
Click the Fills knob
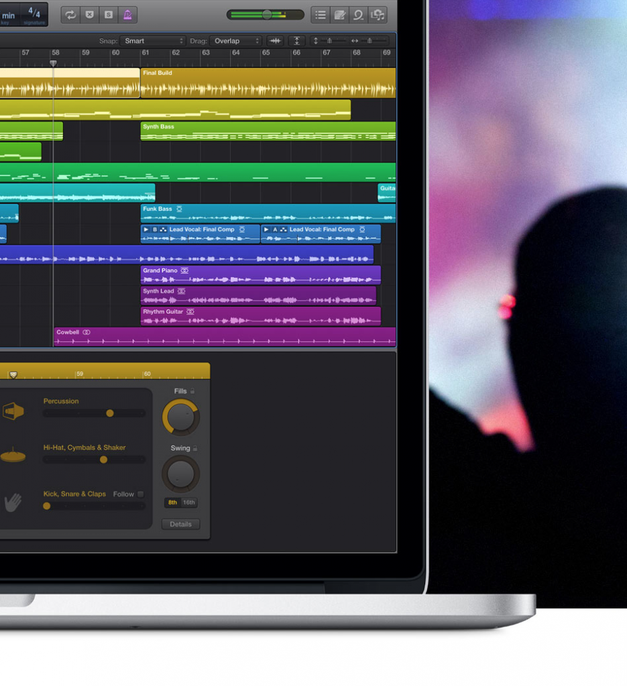[x=181, y=417]
